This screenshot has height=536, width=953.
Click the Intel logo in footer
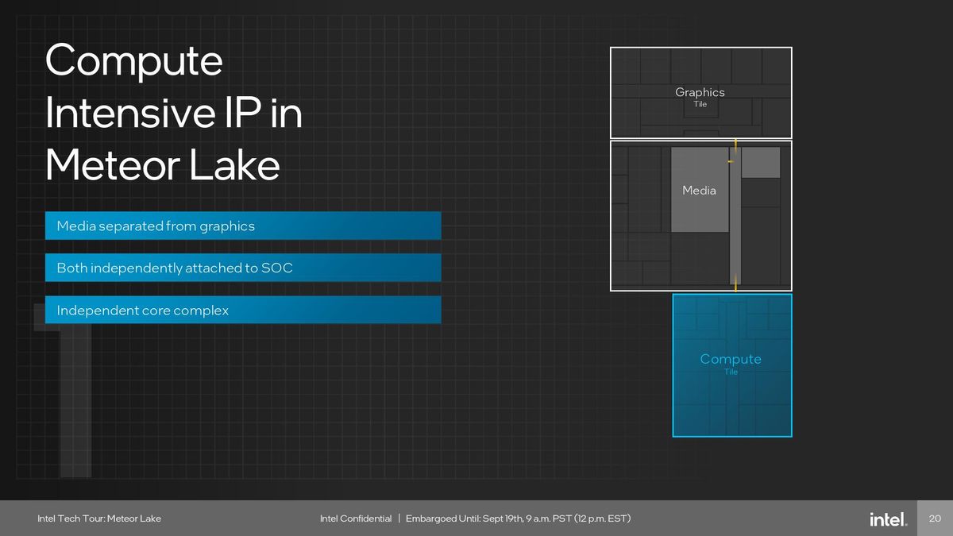[888, 519]
